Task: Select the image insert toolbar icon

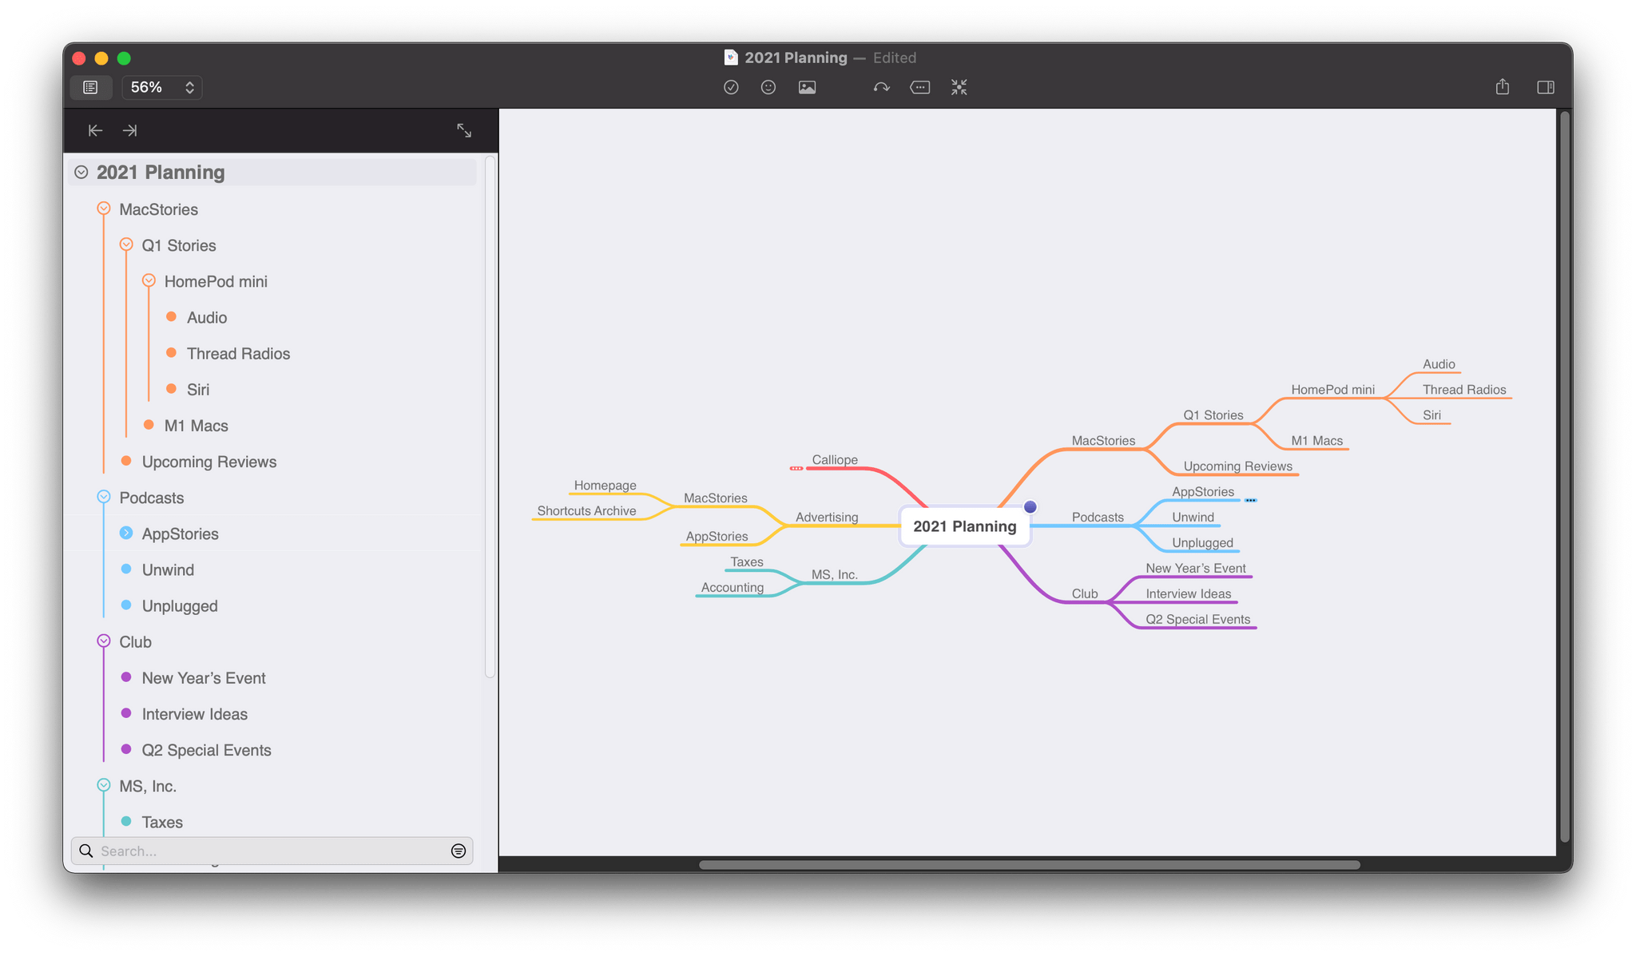Action: click(807, 87)
